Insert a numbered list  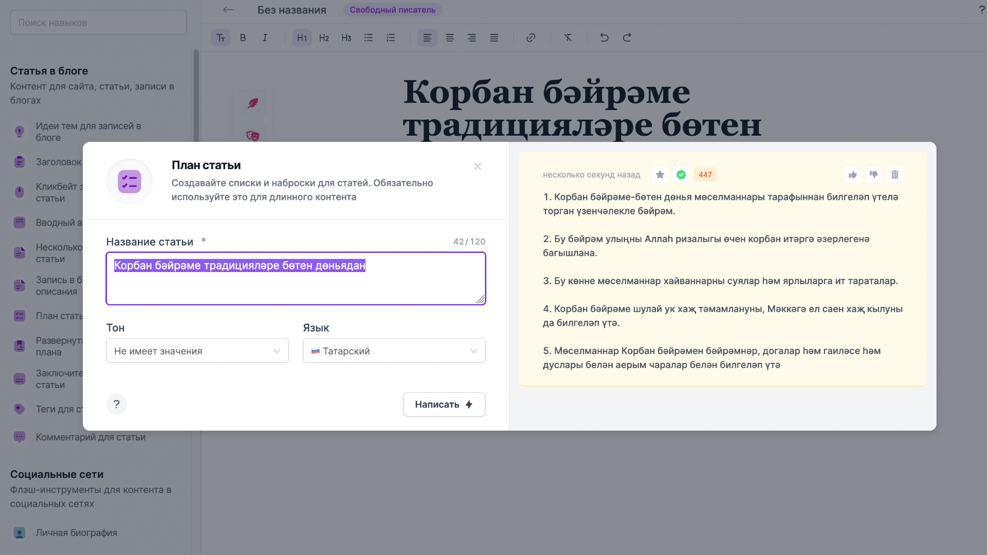pos(391,38)
